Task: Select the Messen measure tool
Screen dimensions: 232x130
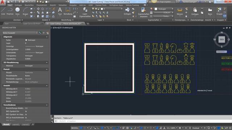Action: 180,12
